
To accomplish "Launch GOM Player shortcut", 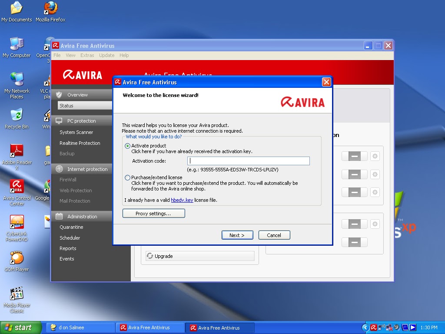I will pyautogui.click(x=17, y=261).
